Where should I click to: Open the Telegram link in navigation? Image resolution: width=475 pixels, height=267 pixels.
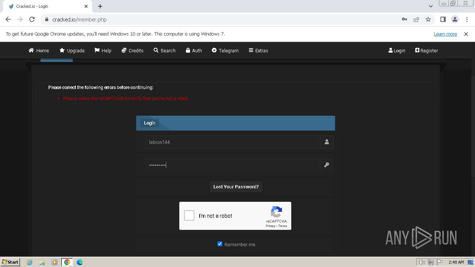point(225,50)
